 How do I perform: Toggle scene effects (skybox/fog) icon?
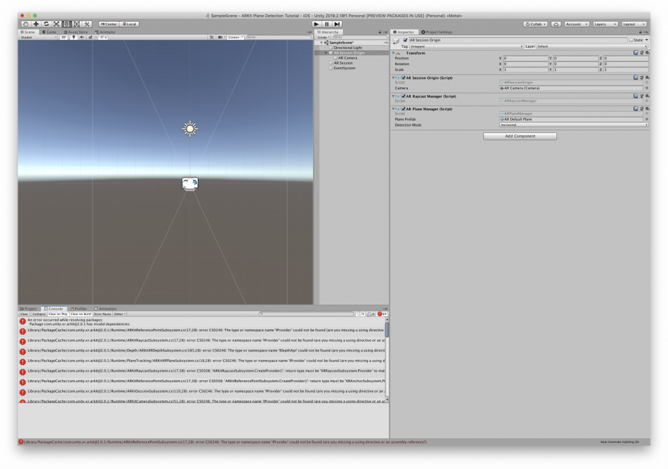90,37
